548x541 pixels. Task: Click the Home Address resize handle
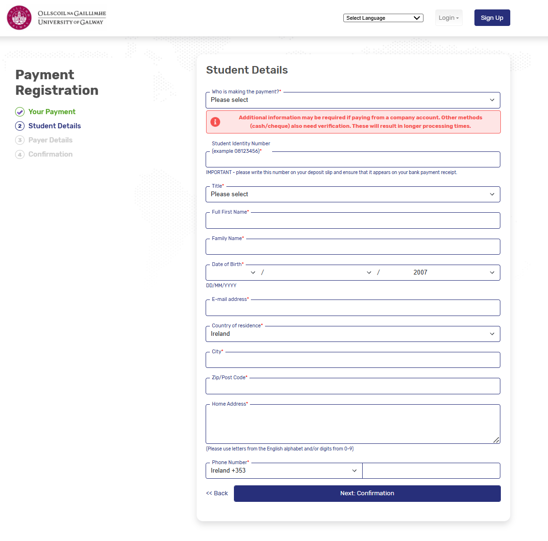(x=496, y=440)
